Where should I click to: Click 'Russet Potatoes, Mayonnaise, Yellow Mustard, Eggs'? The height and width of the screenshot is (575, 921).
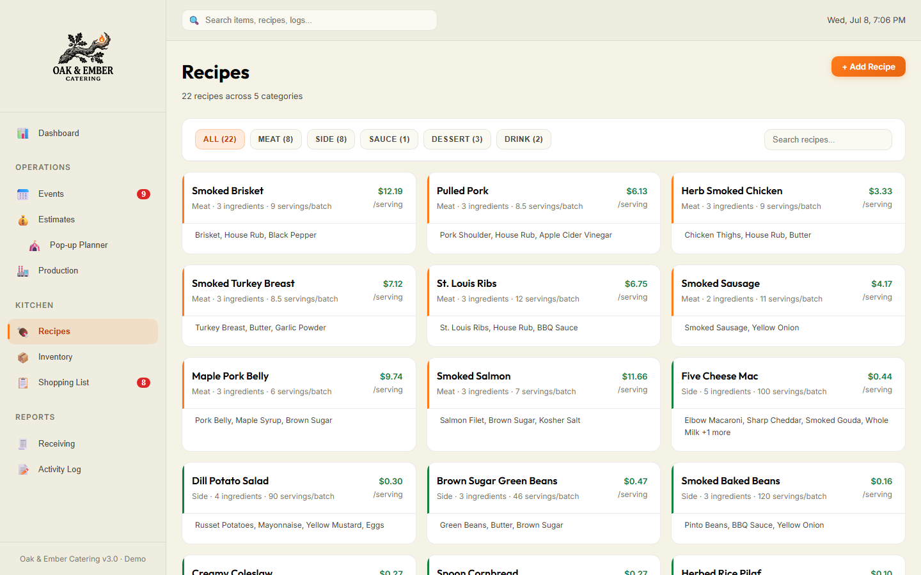coord(289,525)
